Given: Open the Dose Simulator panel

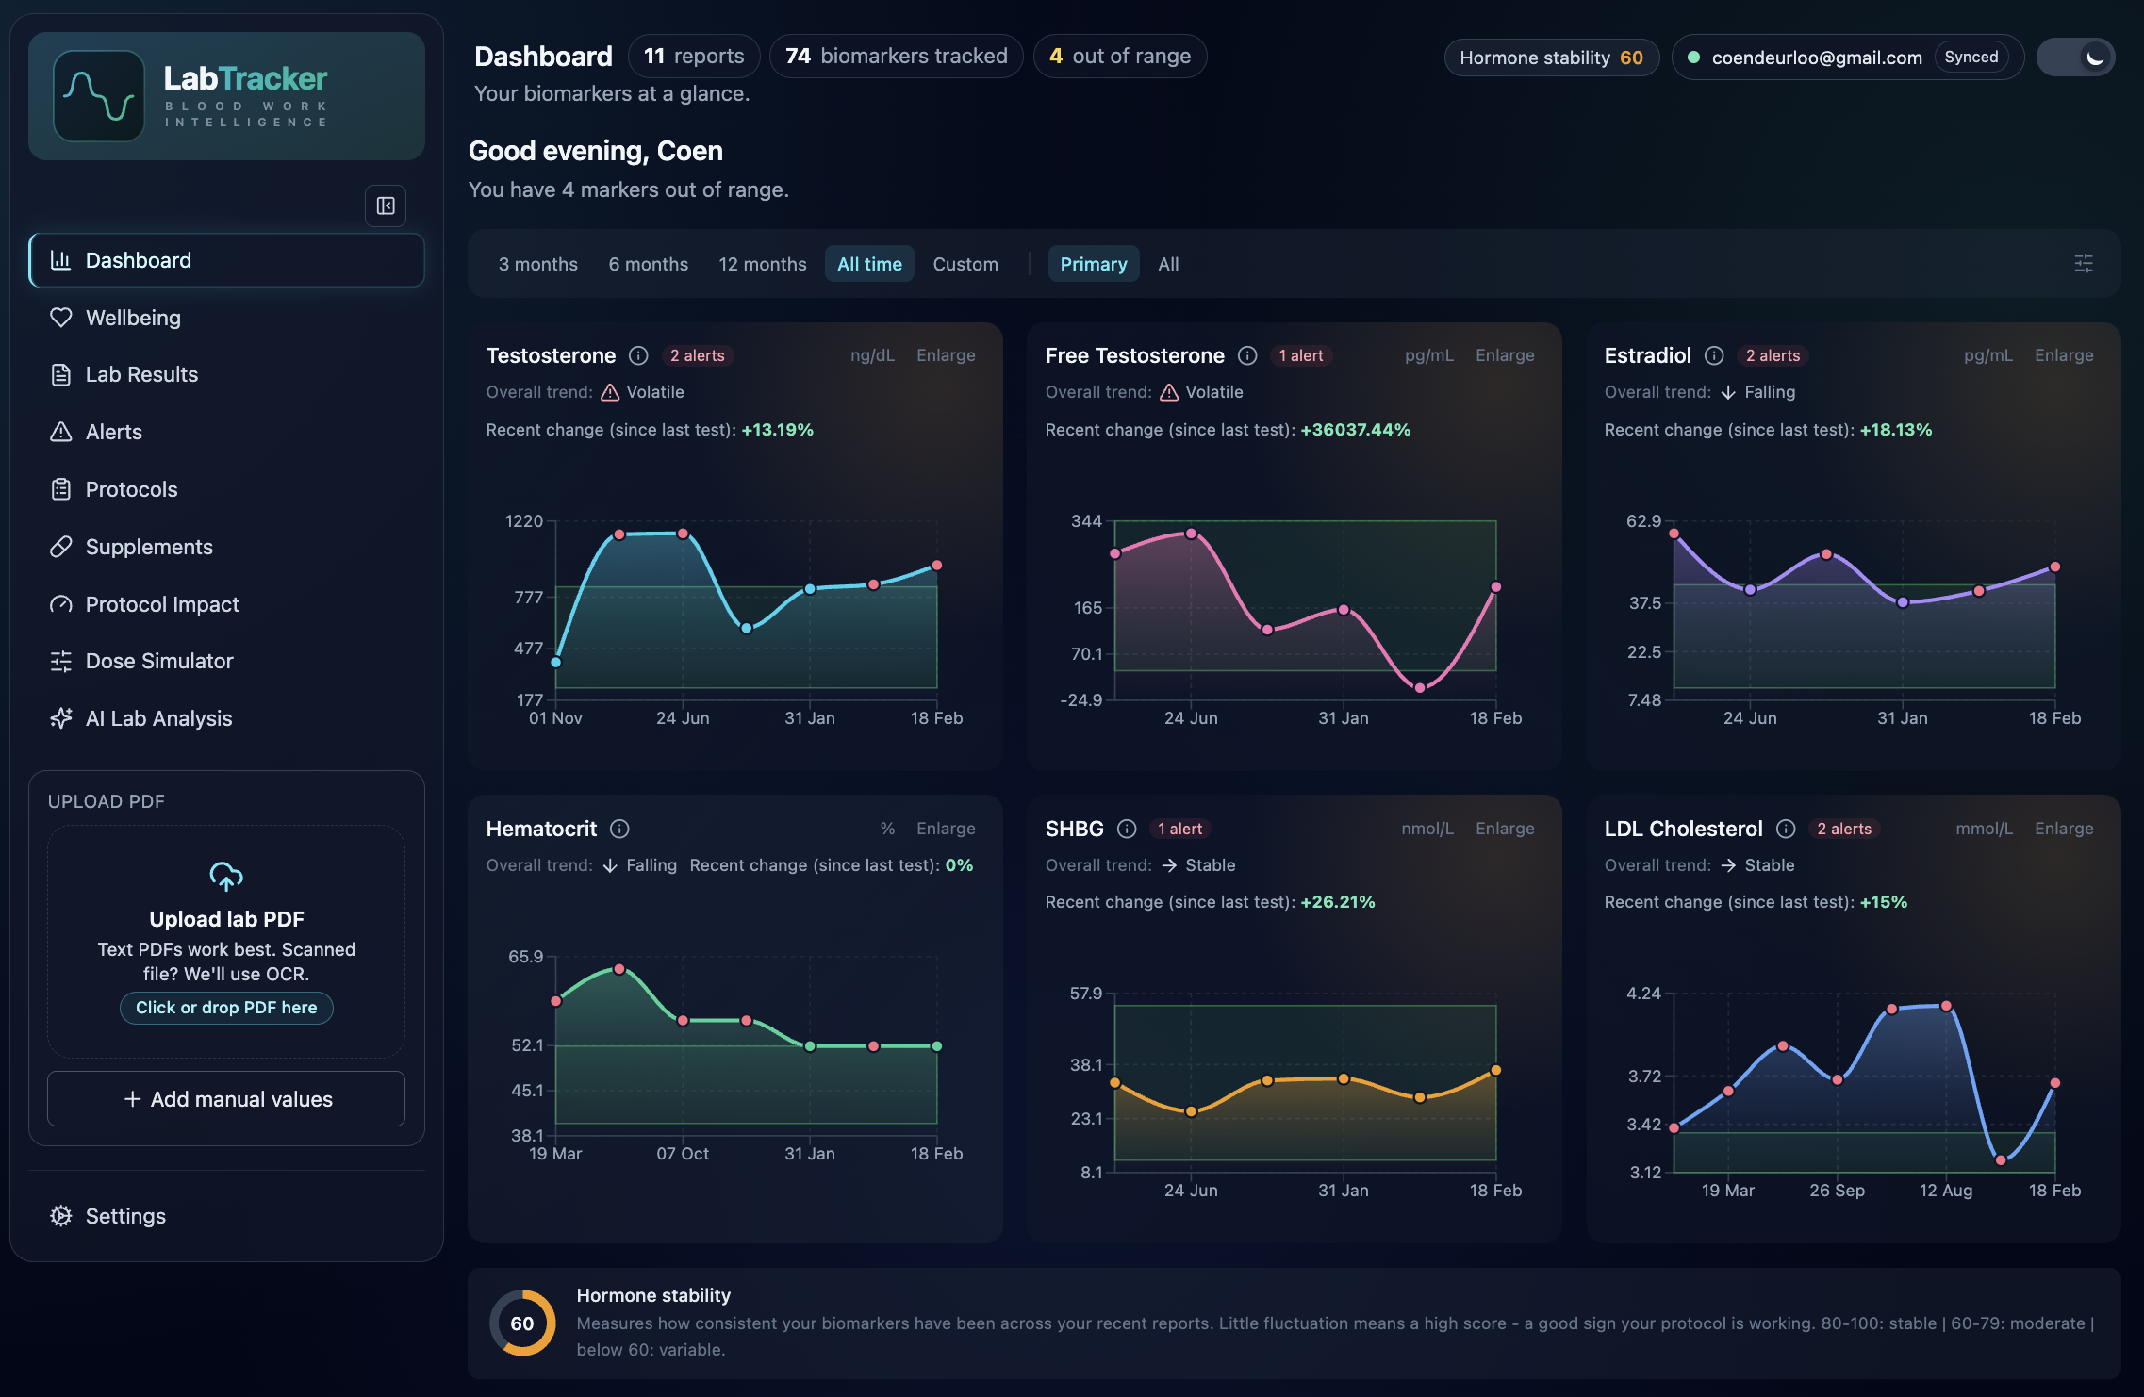Looking at the screenshot, I should pos(159,661).
